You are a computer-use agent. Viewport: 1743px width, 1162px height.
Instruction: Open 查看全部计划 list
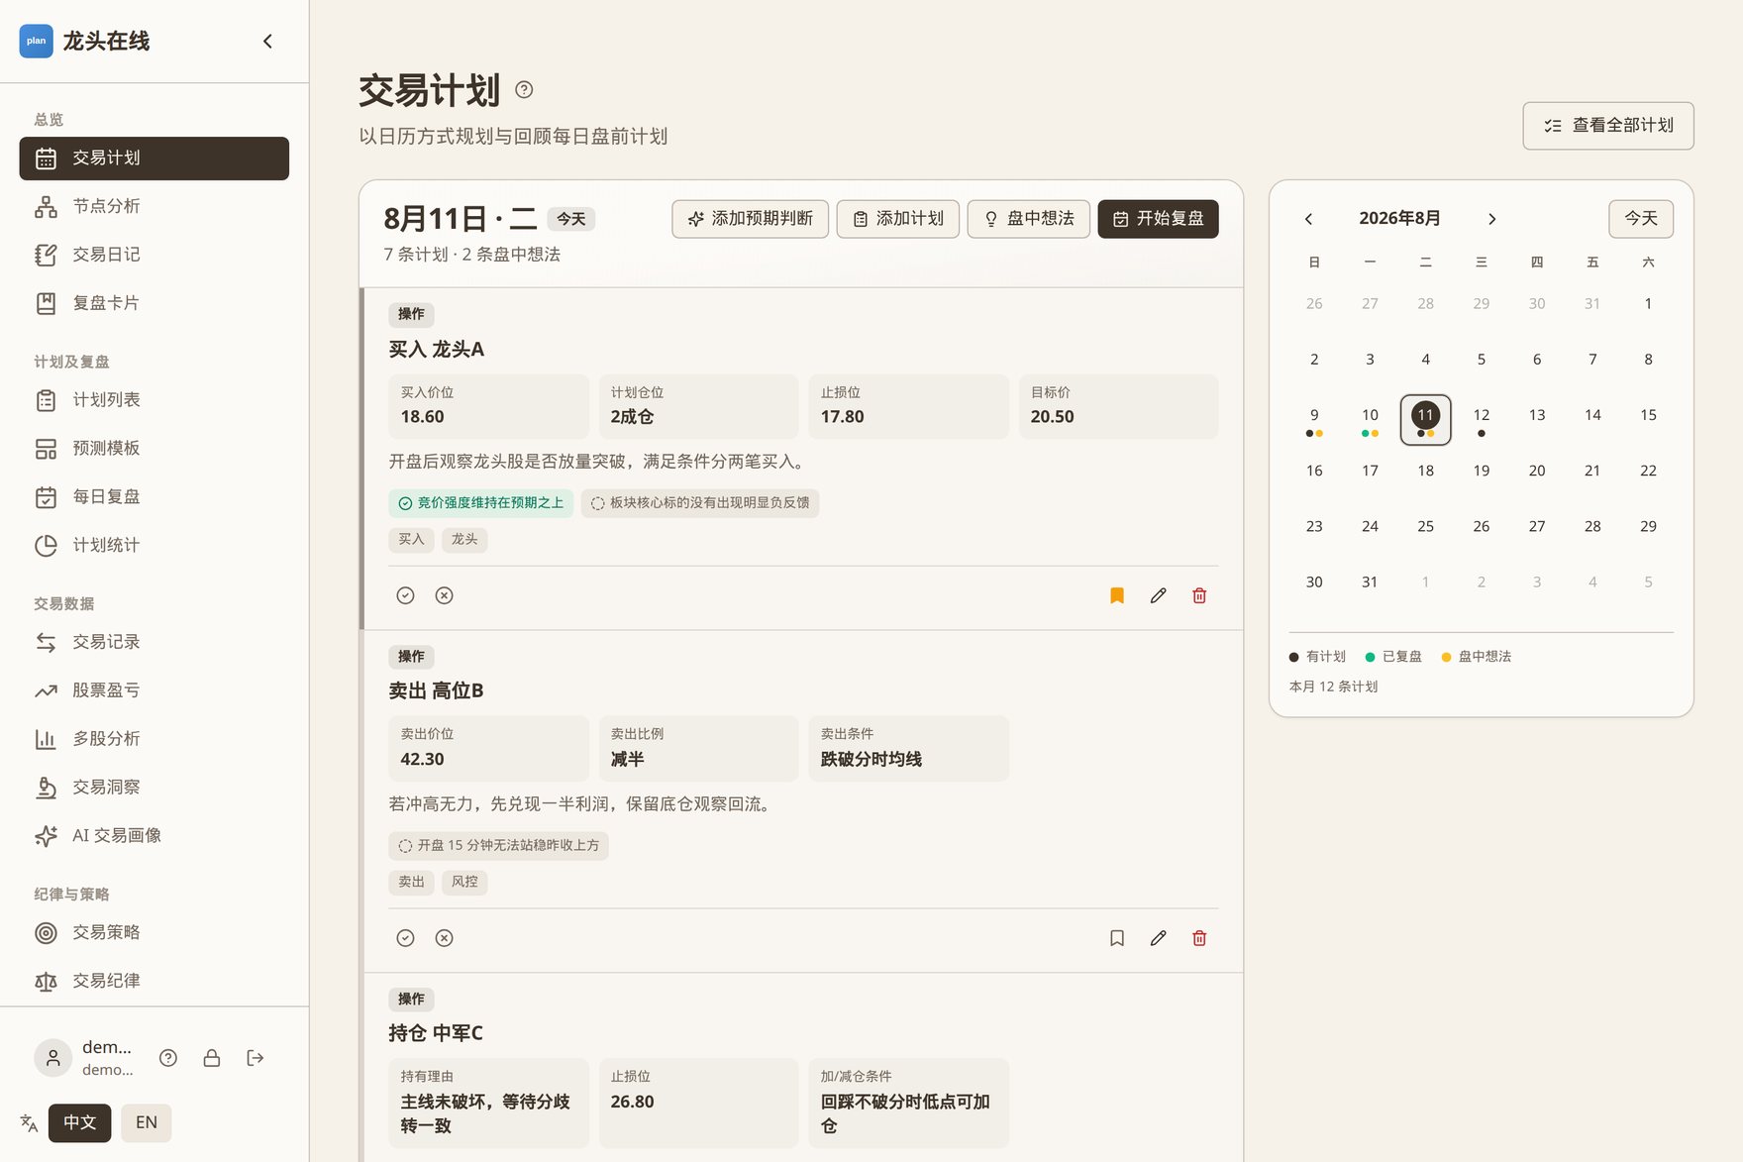[x=1608, y=126]
